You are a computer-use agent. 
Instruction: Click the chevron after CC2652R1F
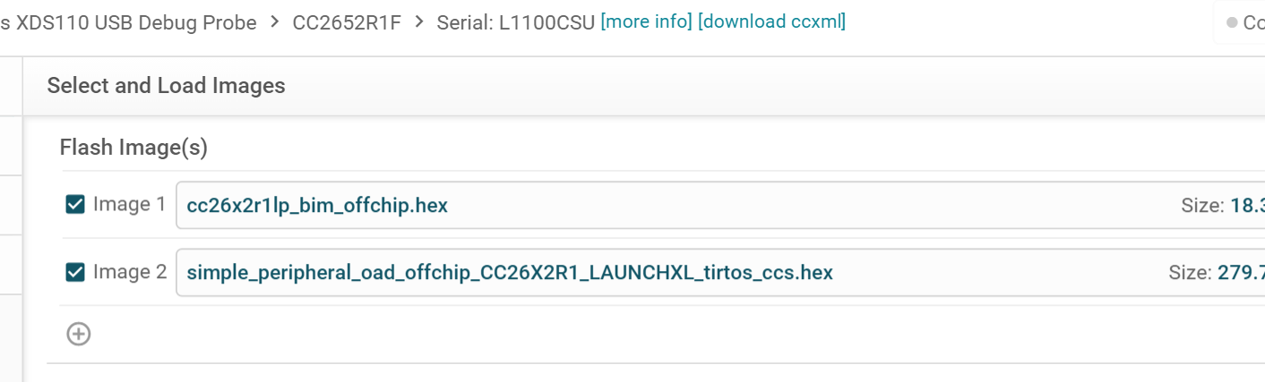pos(418,22)
